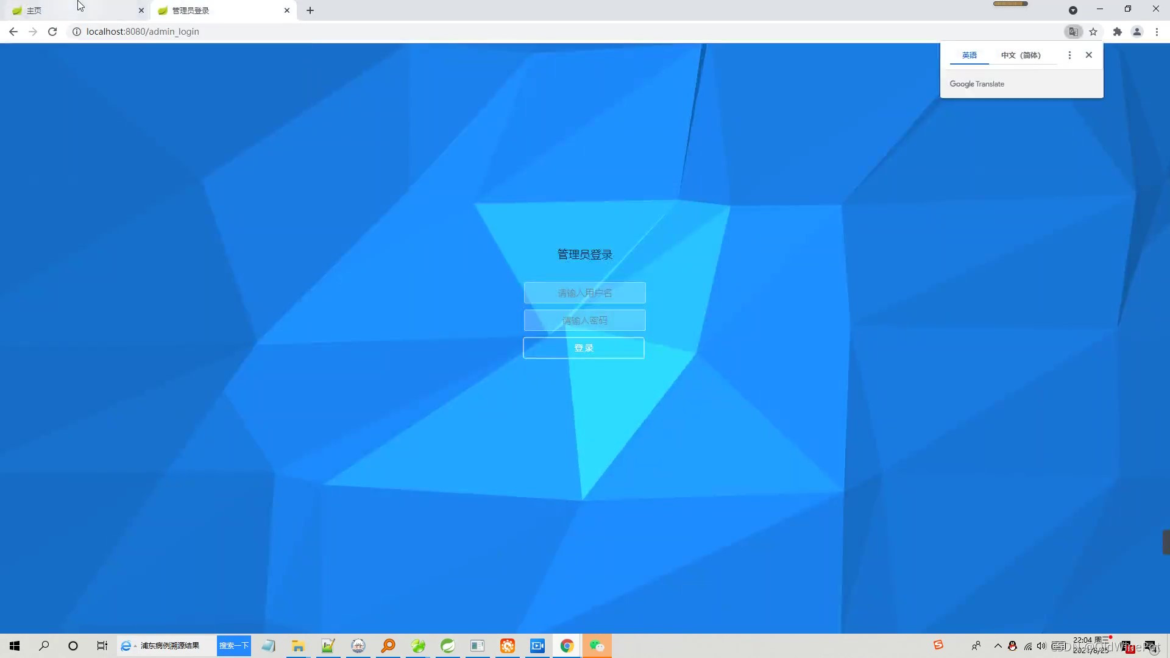The height and width of the screenshot is (658, 1170).
Task: Click the browser reload page icon
Action: (52, 31)
